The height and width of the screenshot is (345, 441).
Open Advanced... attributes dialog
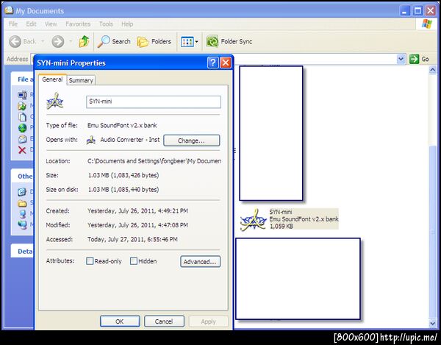pyautogui.click(x=200, y=261)
